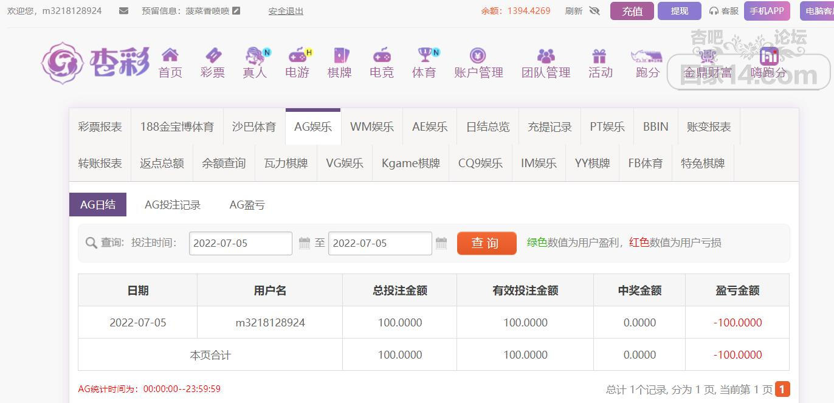Viewport: 834px width, 403px height.
Task: Click the 充值 recharge button
Action: tap(632, 11)
